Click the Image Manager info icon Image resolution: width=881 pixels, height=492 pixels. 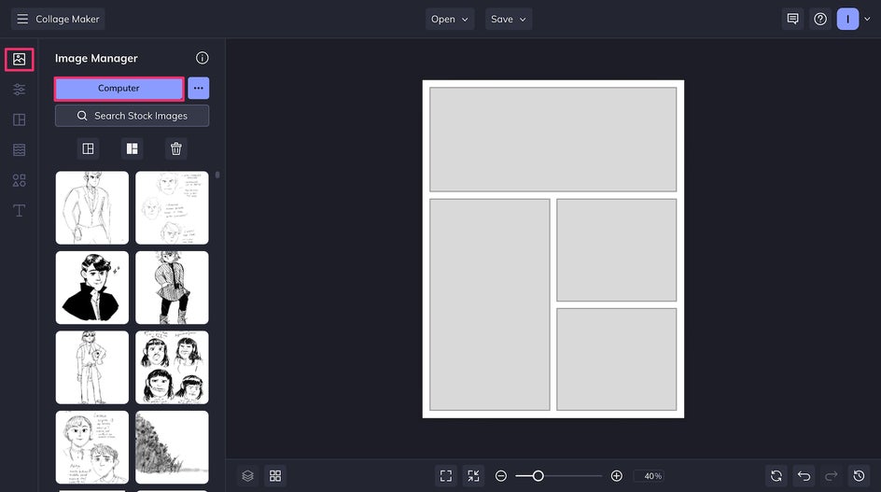[x=203, y=58]
